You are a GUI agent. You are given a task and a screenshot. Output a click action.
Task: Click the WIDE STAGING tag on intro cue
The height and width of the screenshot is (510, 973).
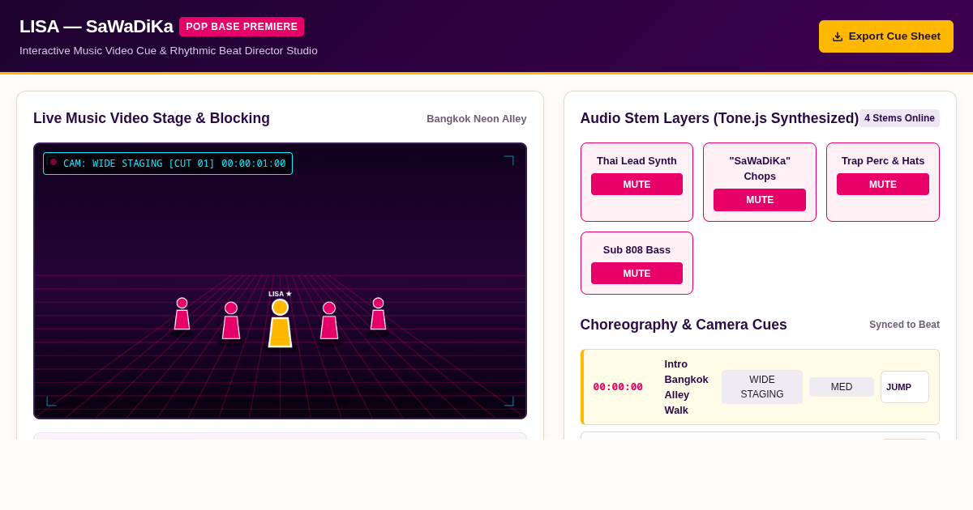click(762, 387)
